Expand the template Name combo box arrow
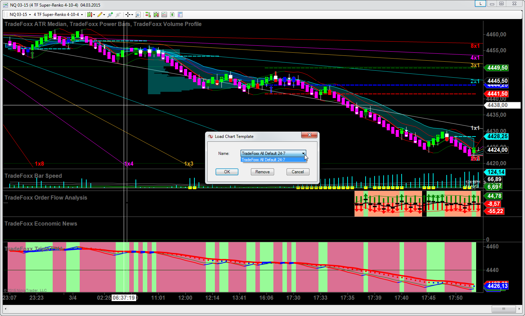 [x=303, y=153]
